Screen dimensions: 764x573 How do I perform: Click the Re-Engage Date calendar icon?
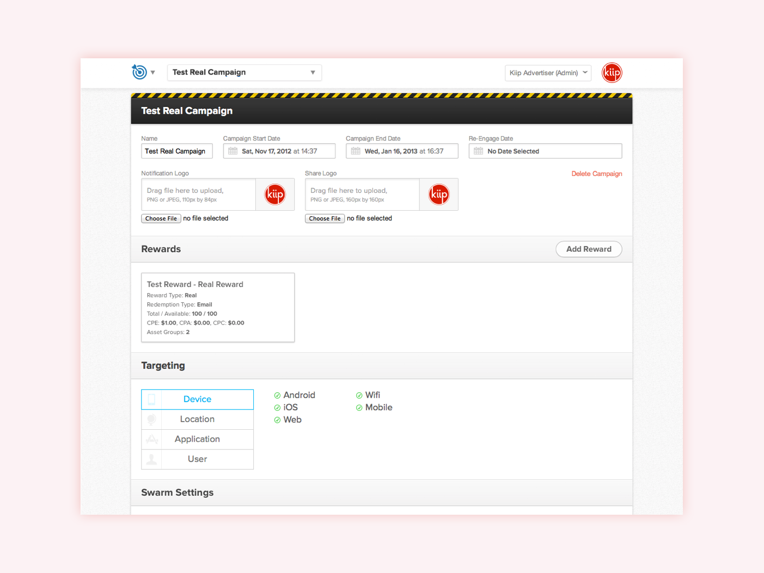point(478,151)
